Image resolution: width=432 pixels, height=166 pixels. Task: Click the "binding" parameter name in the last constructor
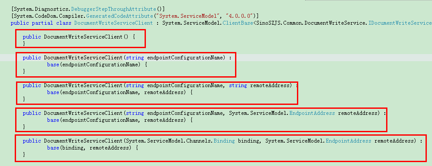coord(248,141)
